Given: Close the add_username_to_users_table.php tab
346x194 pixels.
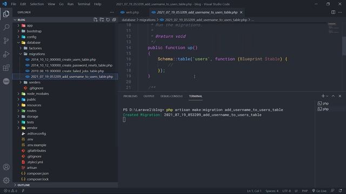Looking at the screenshot, I should 241,12.
